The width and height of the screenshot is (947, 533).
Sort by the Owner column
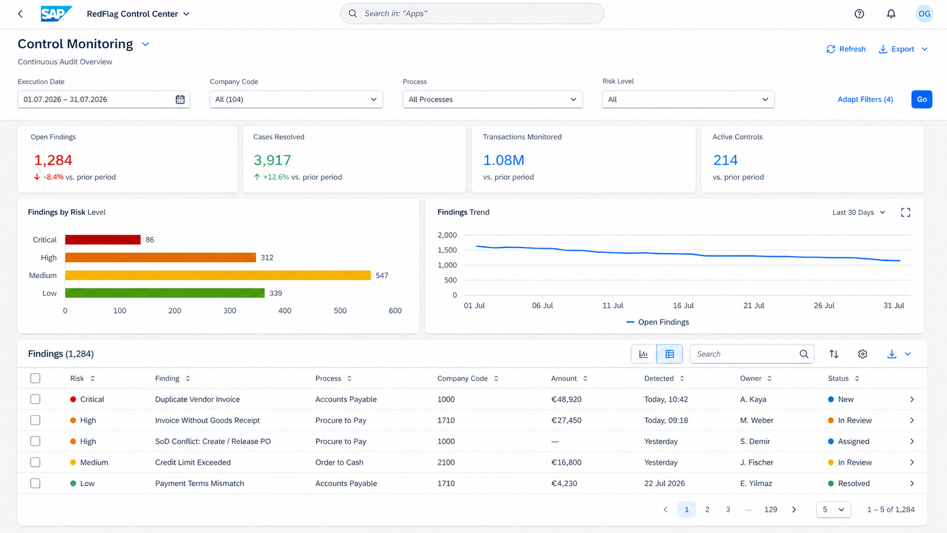[x=770, y=378]
